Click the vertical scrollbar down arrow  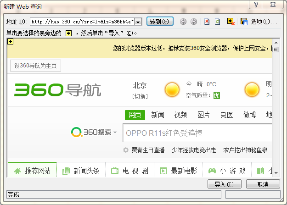click(276, 173)
